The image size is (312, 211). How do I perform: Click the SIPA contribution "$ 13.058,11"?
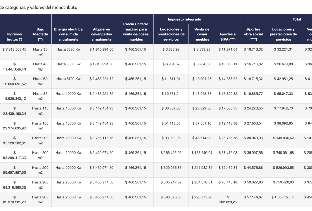(228, 64)
